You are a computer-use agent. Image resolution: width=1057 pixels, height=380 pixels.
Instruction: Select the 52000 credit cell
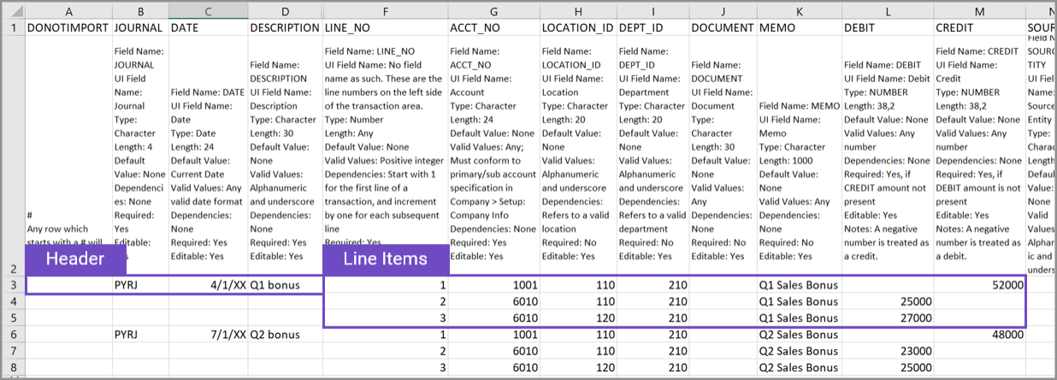[x=979, y=285]
